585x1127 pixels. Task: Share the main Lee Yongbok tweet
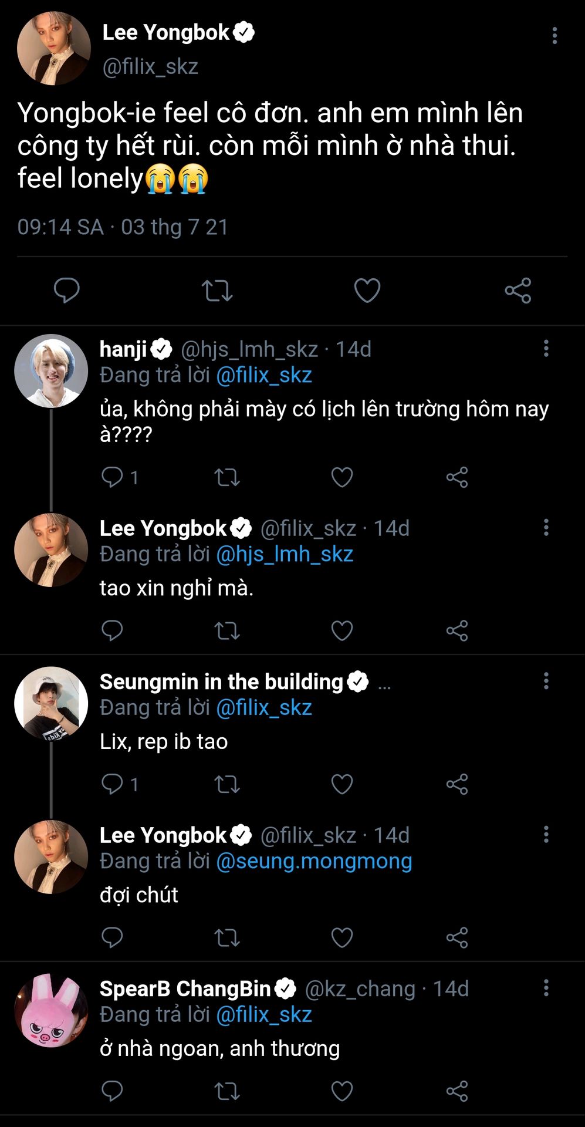[518, 291]
